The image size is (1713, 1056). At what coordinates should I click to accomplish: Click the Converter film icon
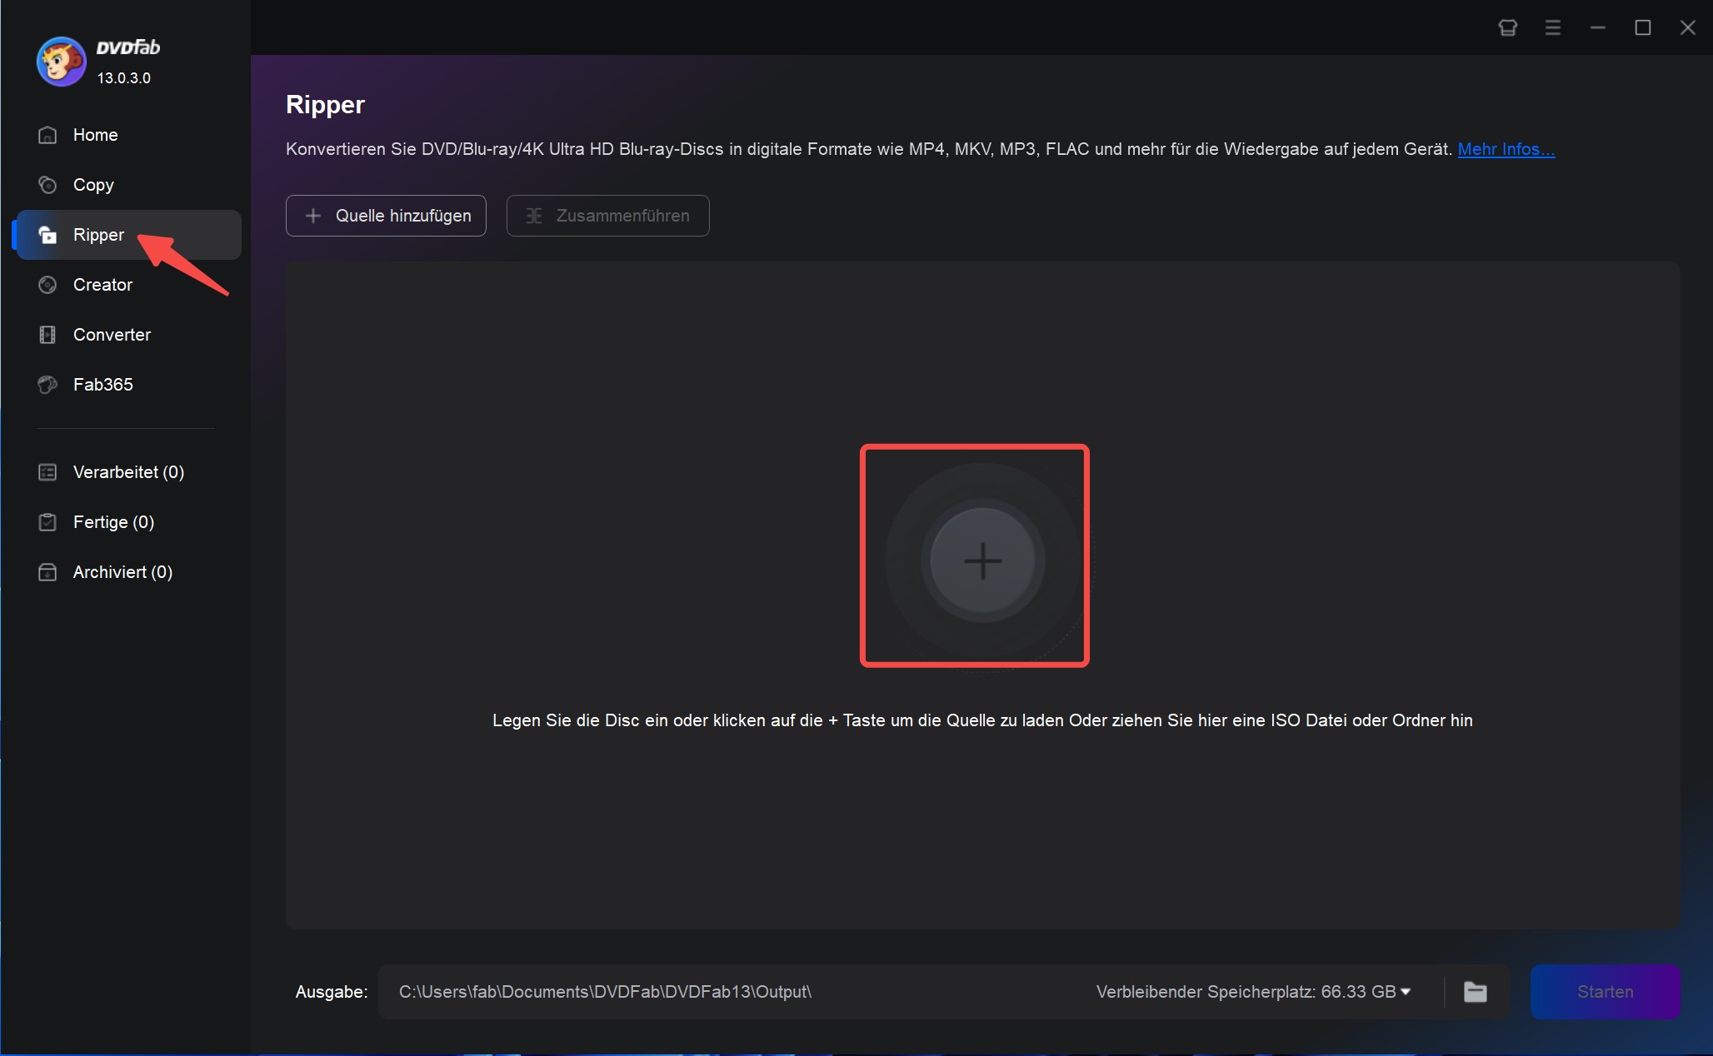pyautogui.click(x=47, y=335)
